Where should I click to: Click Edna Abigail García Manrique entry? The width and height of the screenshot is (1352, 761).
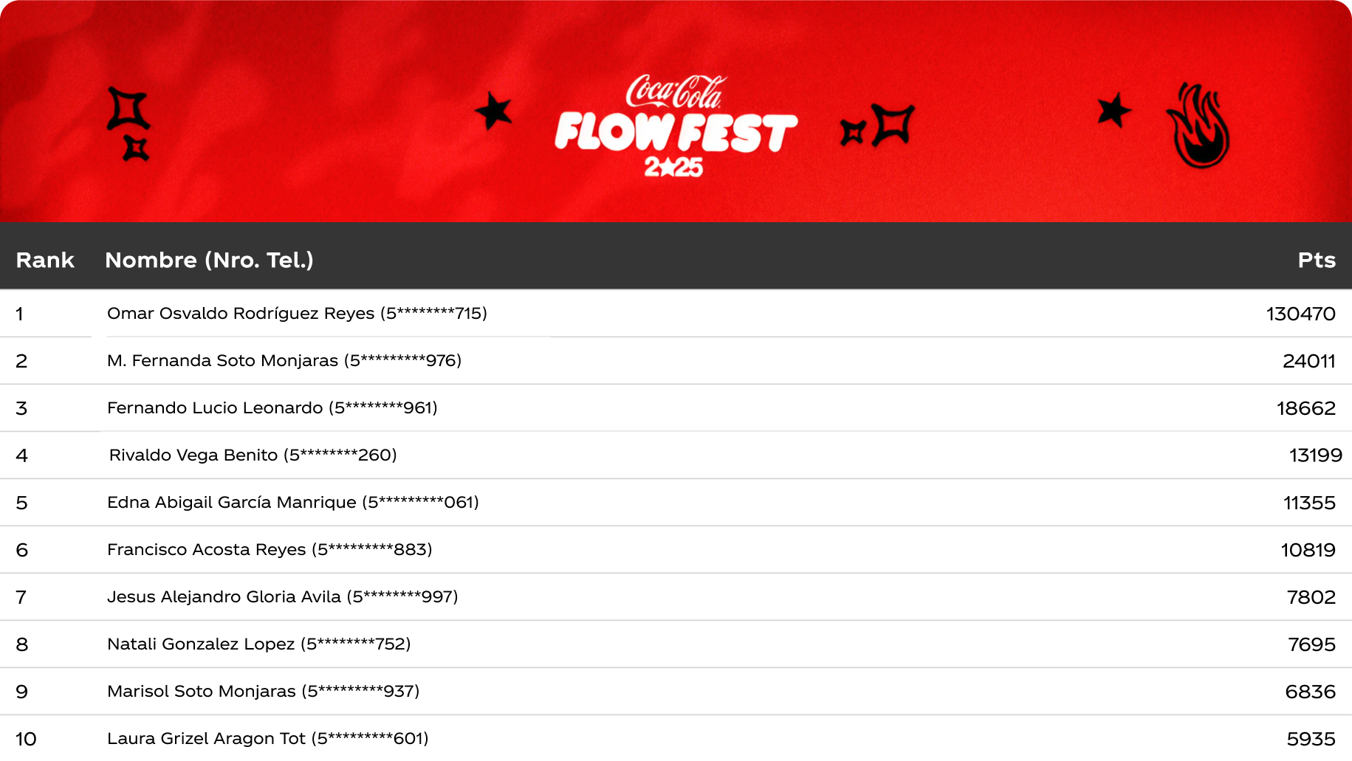(293, 503)
